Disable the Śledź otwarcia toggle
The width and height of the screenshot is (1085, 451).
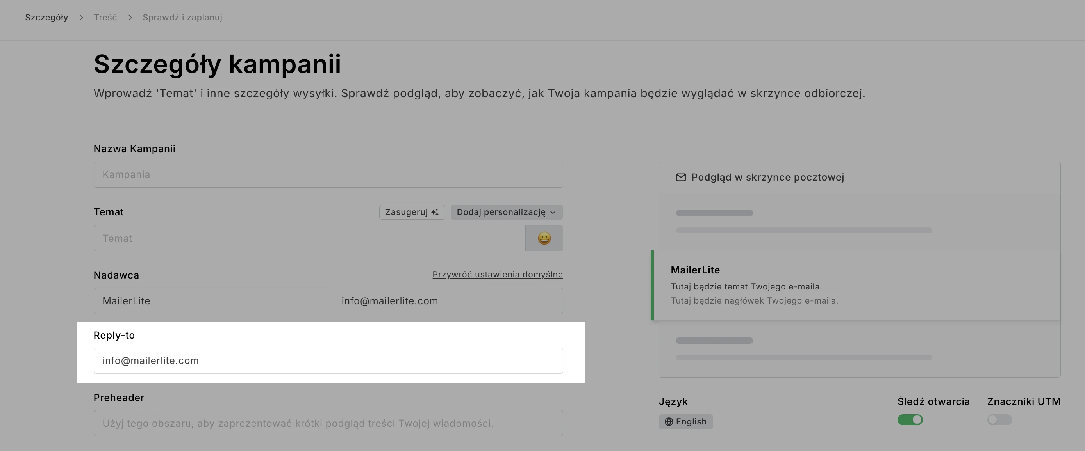pos(910,419)
